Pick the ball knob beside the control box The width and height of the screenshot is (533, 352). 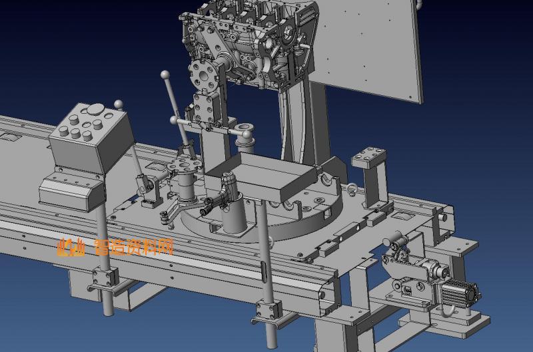(119, 104)
